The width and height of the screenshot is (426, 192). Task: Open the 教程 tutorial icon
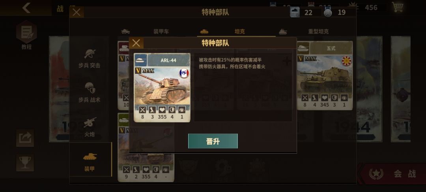click(x=26, y=35)
